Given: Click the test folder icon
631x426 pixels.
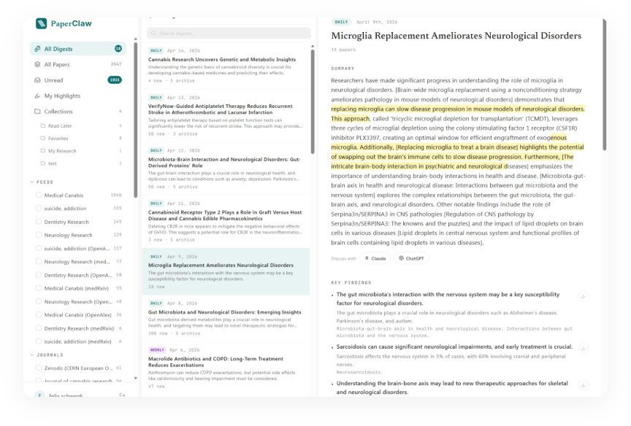Looking at the screenshot, I should point(42,163).
